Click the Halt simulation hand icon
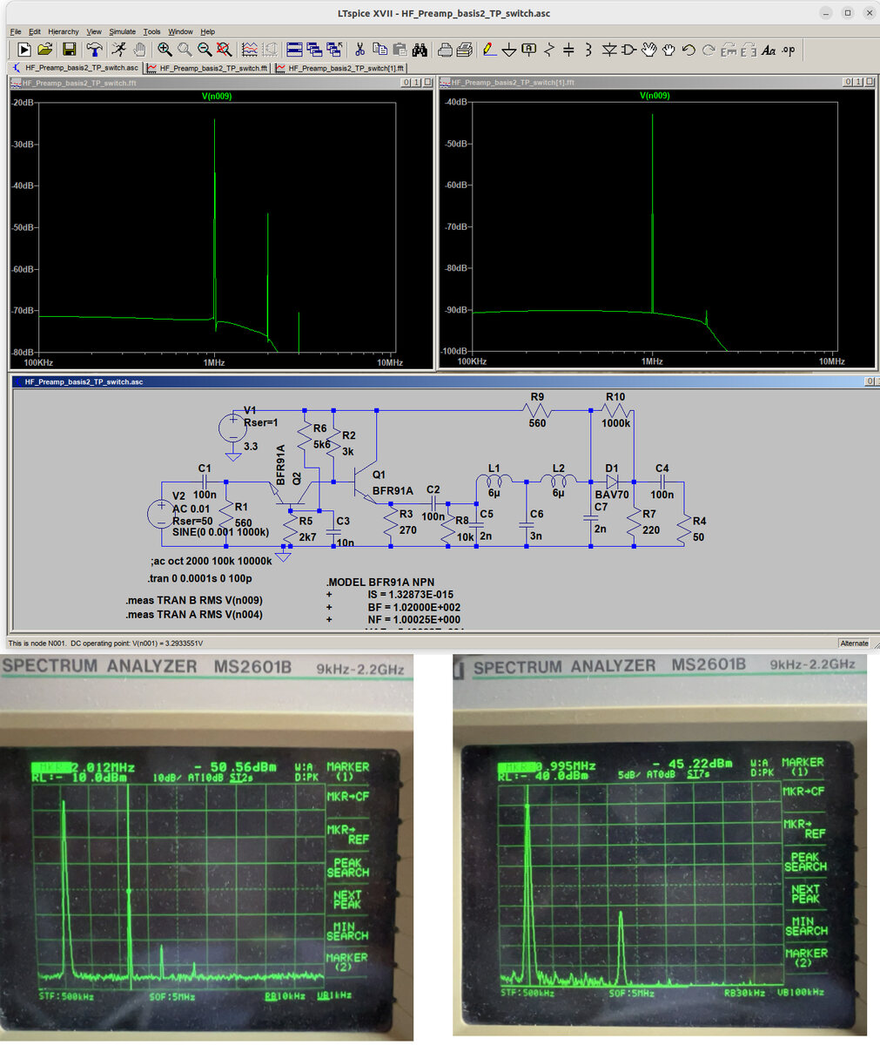 tap(139, 51)
